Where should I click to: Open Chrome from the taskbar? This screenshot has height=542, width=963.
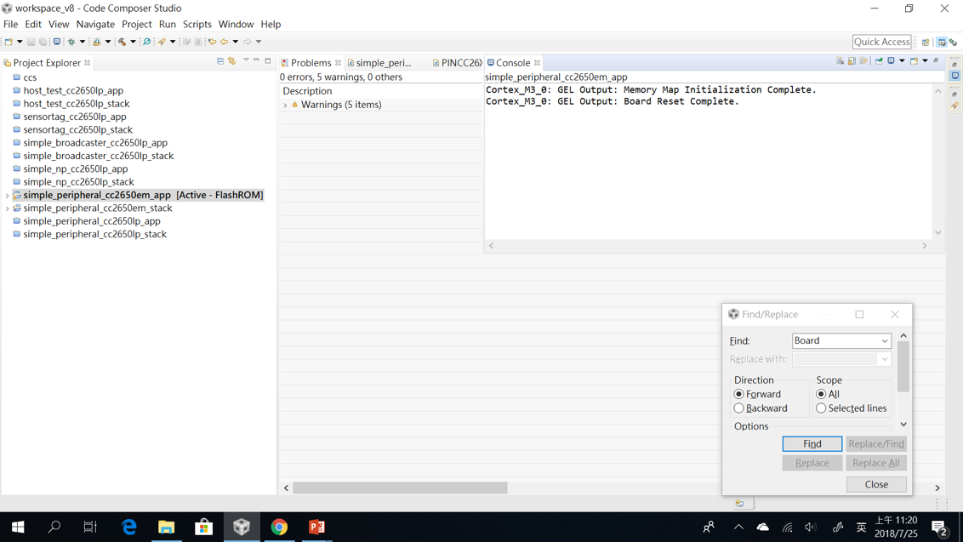tap(279, 527)
